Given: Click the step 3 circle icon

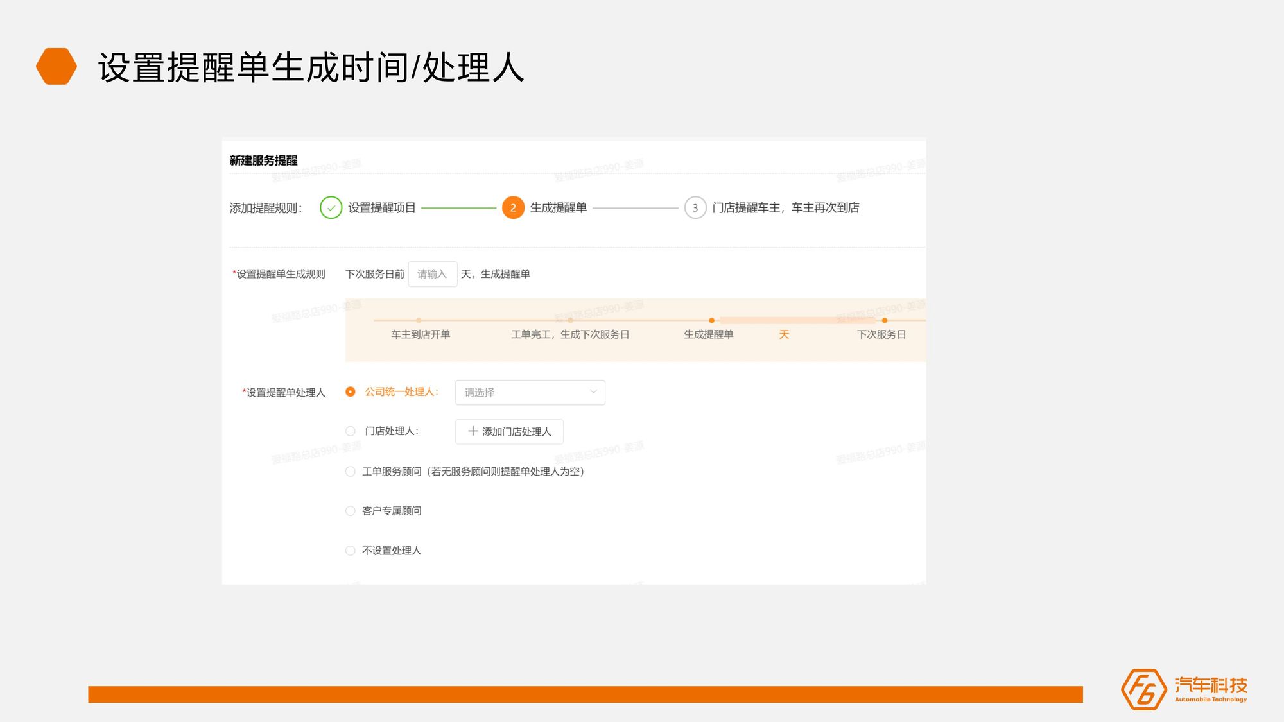Looking at the screenshot, I should point(695,208).
